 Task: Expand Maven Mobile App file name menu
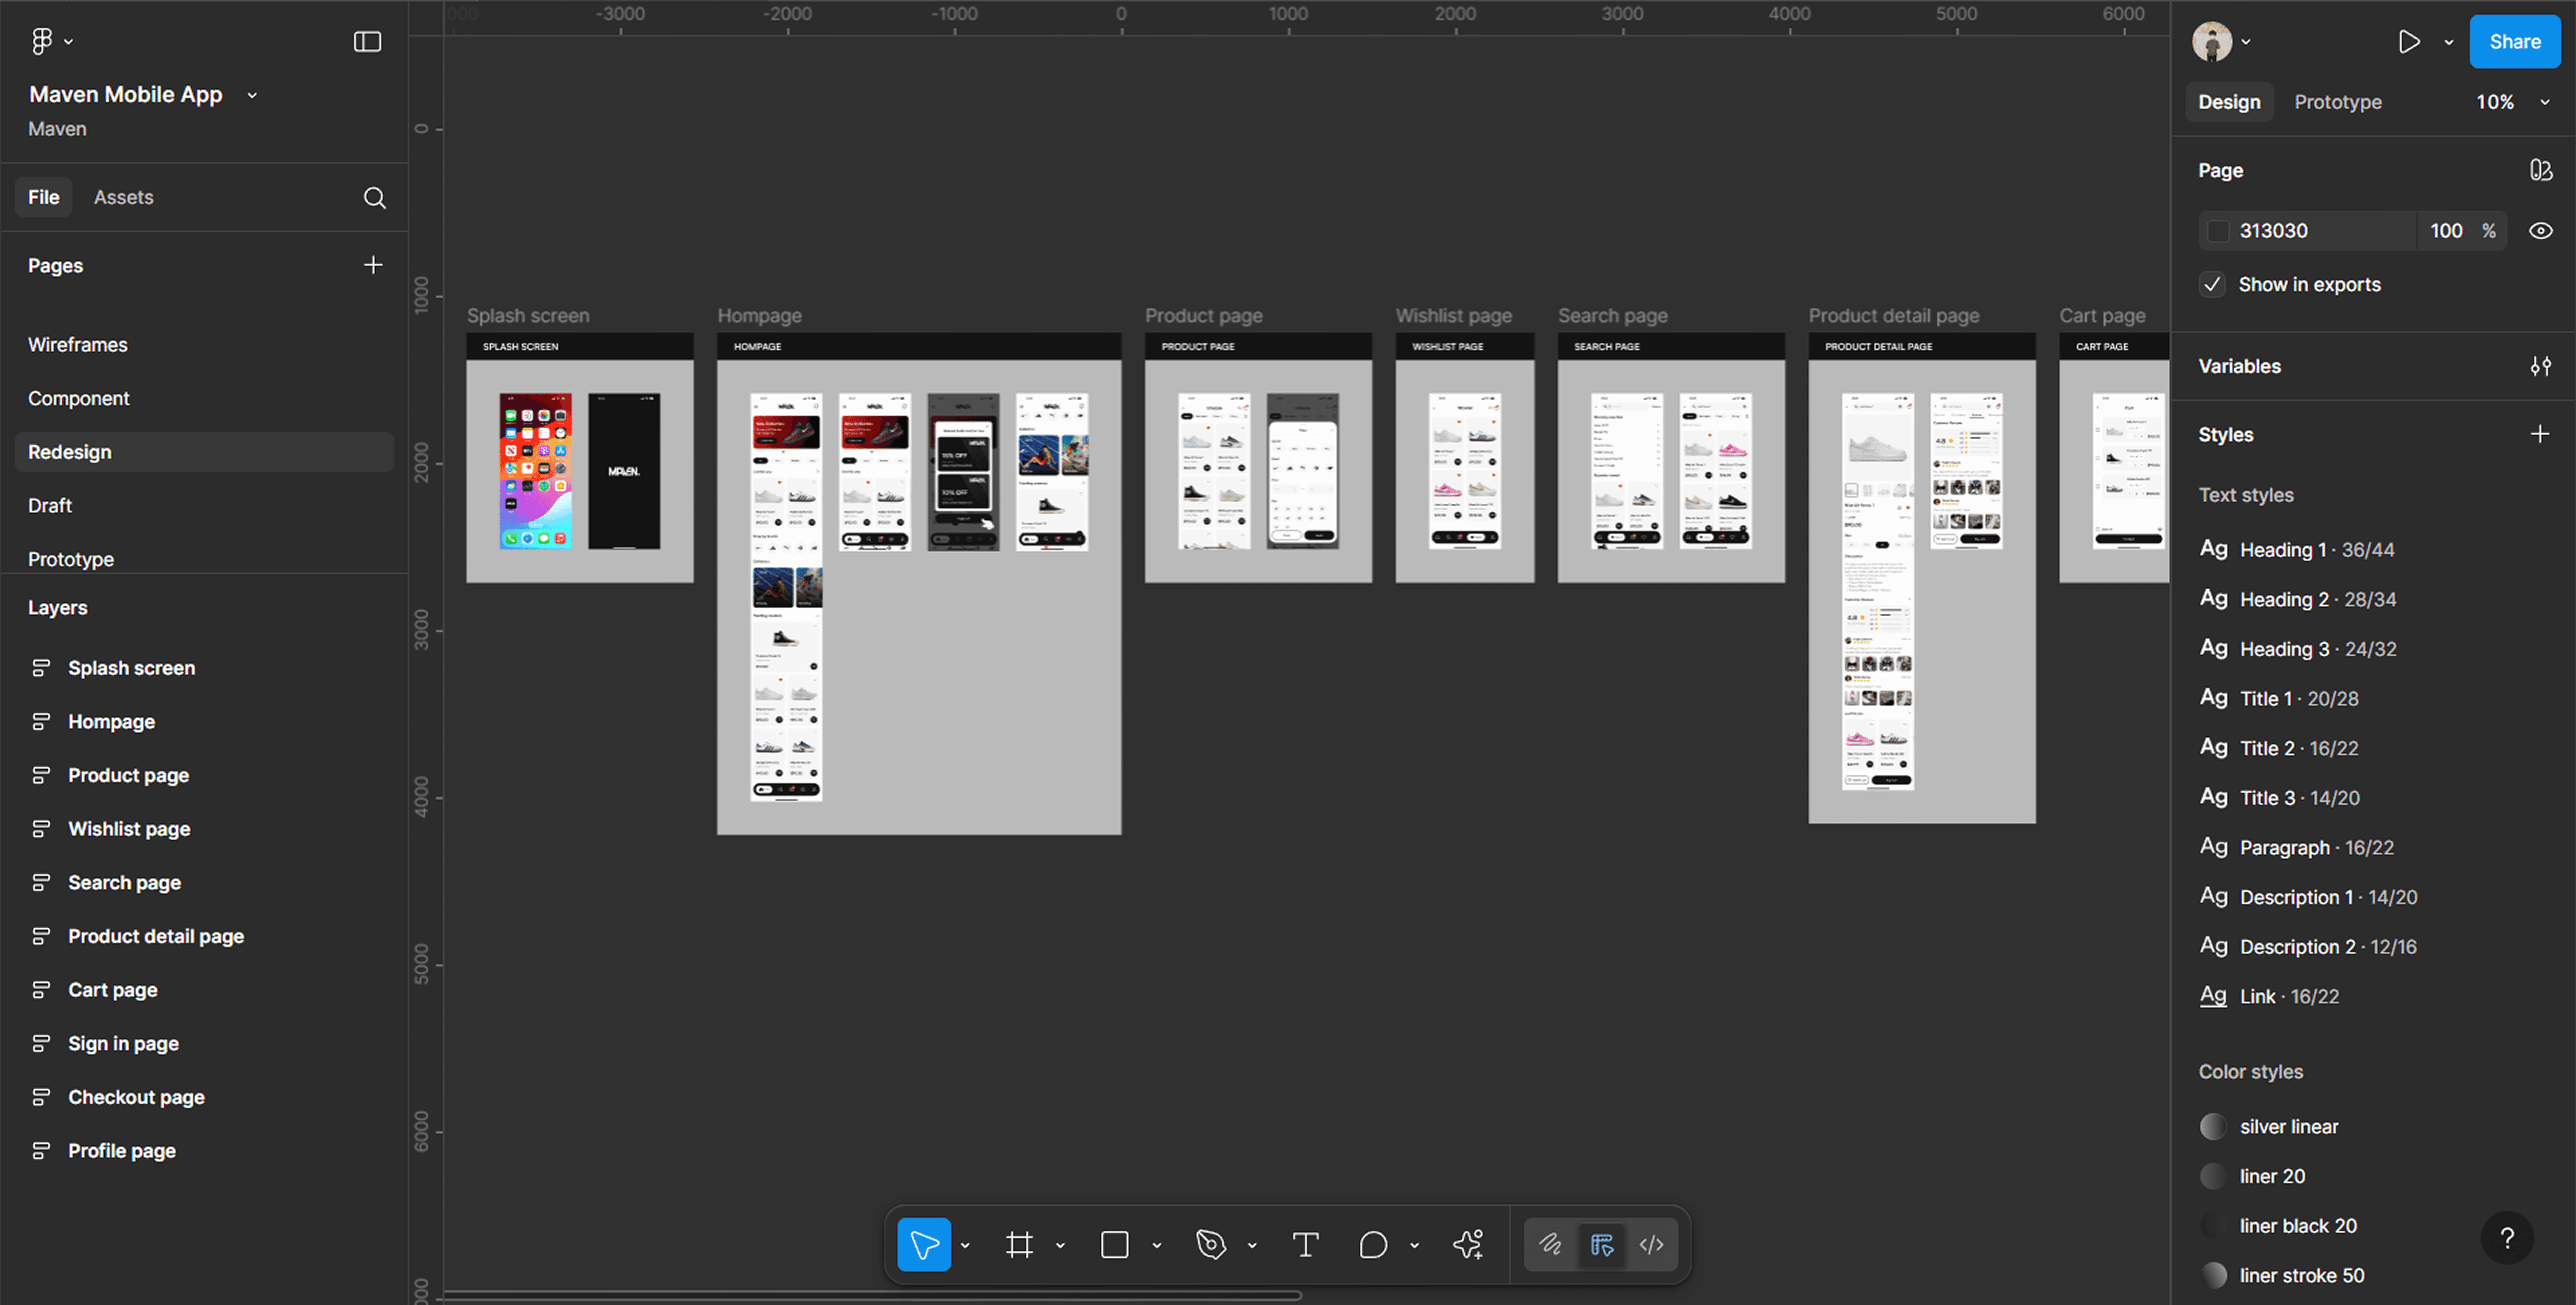click(252, 95)
